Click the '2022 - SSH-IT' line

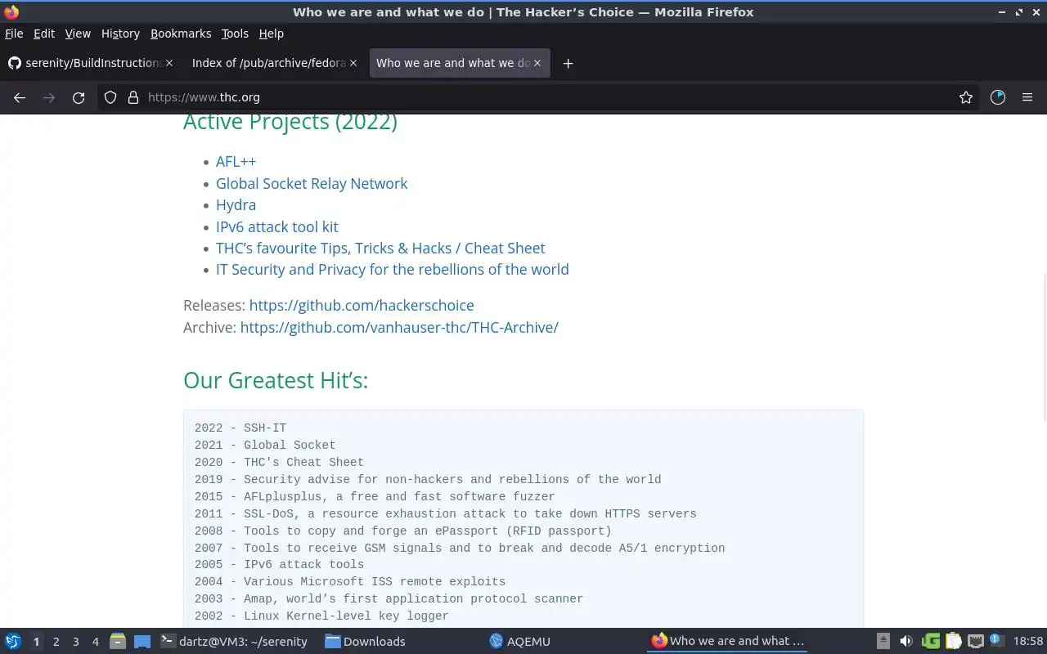point(240,428)
